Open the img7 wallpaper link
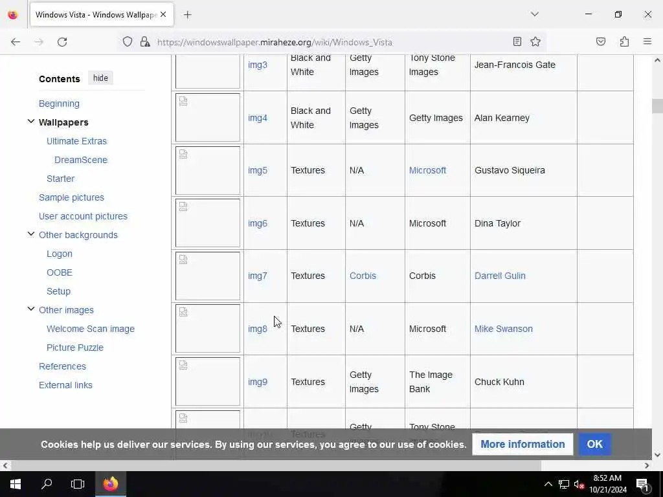Screen dimensions: 663x497 [x=258, y=276]
